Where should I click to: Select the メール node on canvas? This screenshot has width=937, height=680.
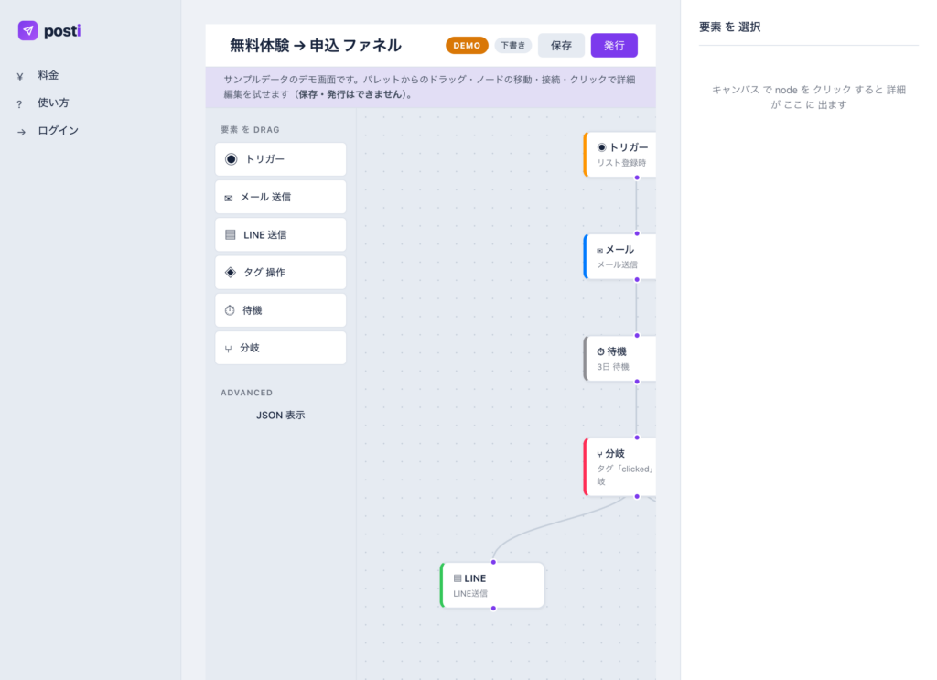click(x=619, y=256)
